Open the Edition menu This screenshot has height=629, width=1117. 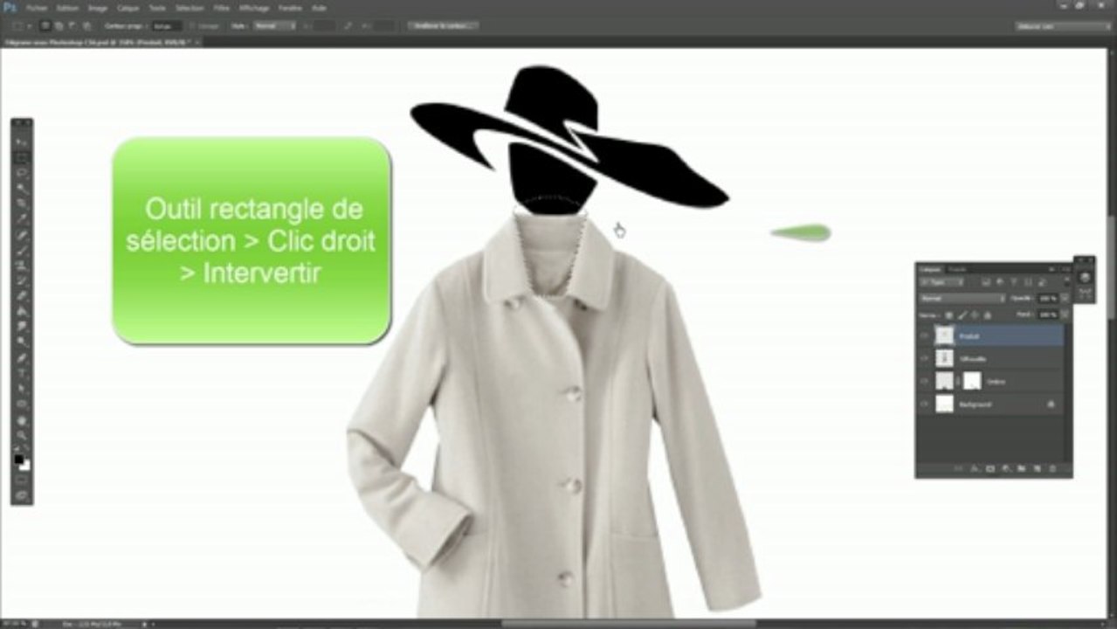pos(67,8)
